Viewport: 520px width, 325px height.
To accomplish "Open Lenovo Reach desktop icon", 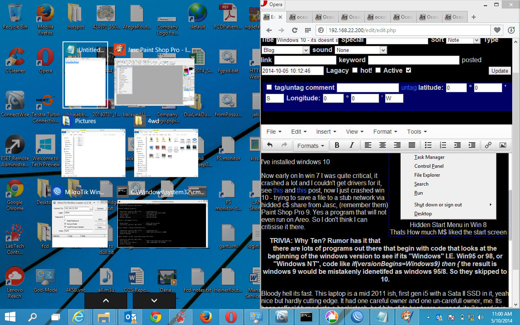I will [15, 282].
